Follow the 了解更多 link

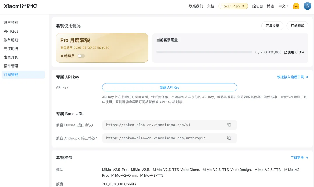[299, 157]
